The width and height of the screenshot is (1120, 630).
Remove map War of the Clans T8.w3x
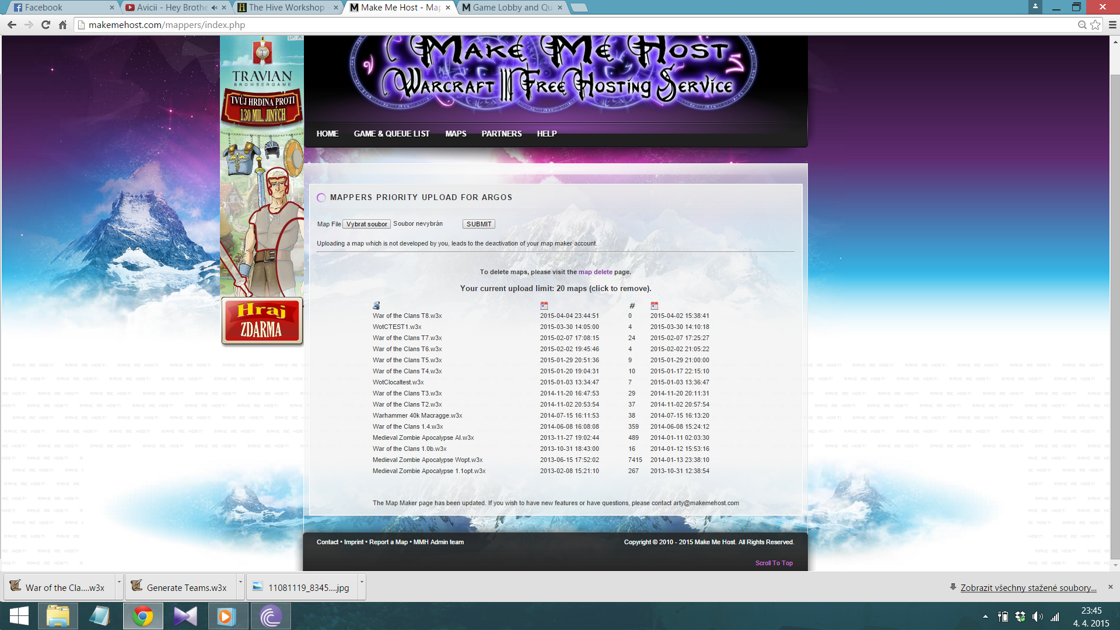pos(407,316)
